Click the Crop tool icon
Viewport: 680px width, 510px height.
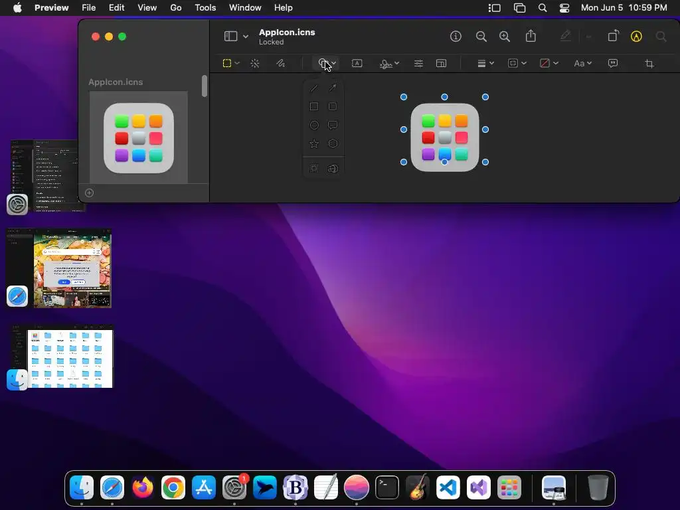point(649,63)
